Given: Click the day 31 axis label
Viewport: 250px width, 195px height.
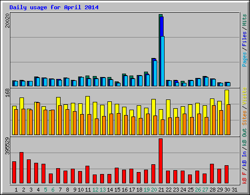Looking at the screenshot, I should (234, 190).
